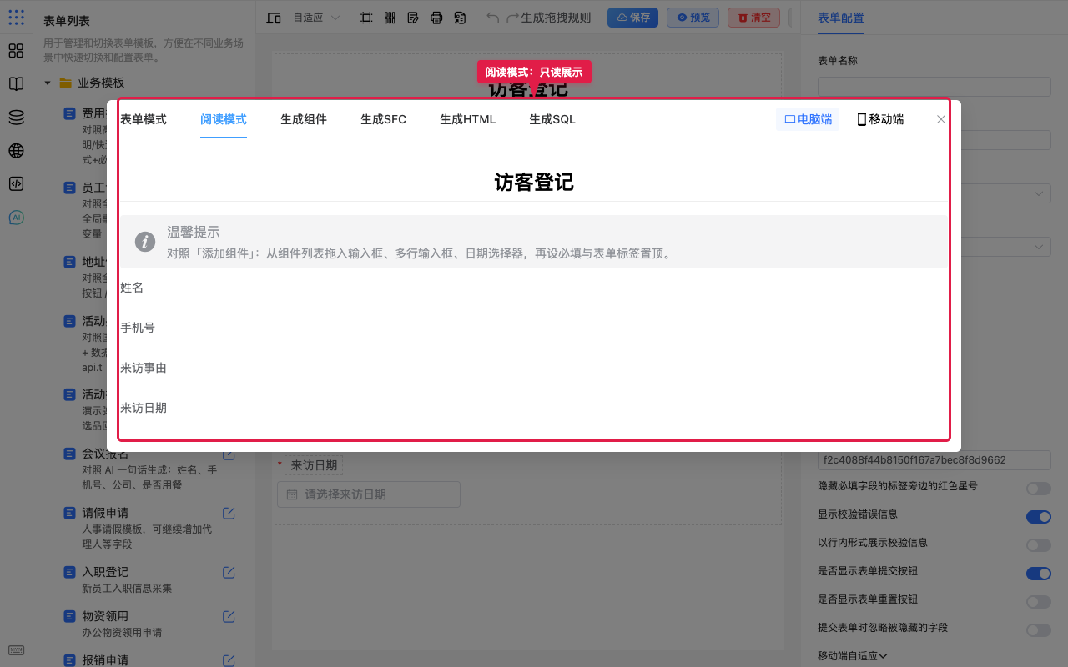Open the AI assistant icon

tap(16, 218)
